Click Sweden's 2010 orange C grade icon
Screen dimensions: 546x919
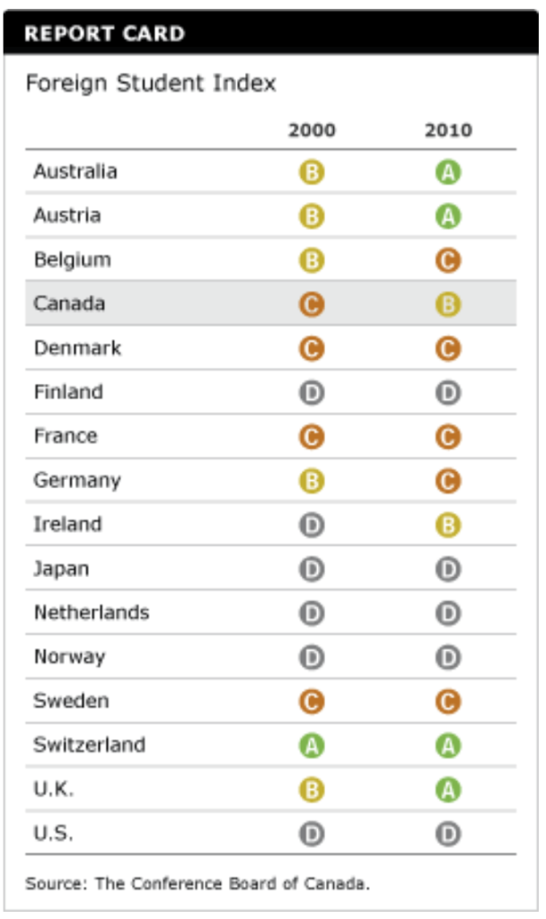tap(447, 702)
